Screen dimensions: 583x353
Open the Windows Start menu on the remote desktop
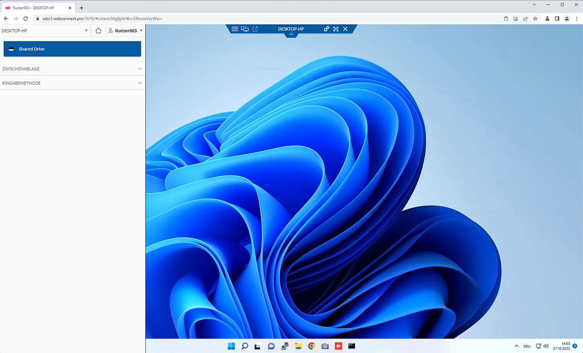[x=231, y=346]
